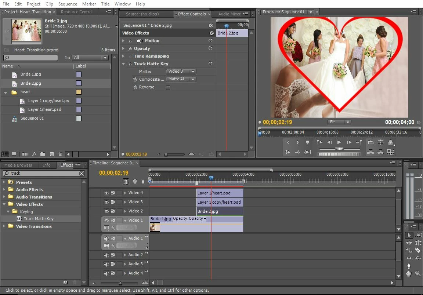Click Set In Point in Program monitor
423x295 pixels.
click(288, 142)
